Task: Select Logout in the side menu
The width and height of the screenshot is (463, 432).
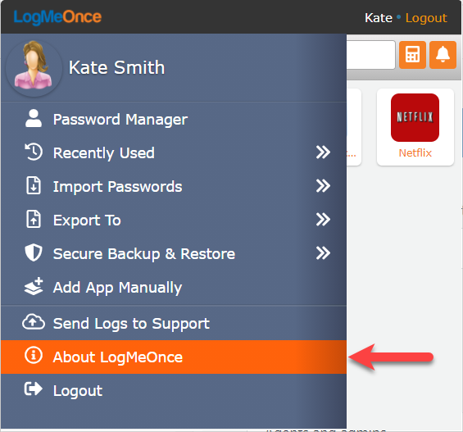Action: coord(174,391)
